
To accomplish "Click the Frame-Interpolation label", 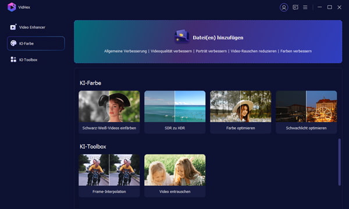I will coord(109,192).
